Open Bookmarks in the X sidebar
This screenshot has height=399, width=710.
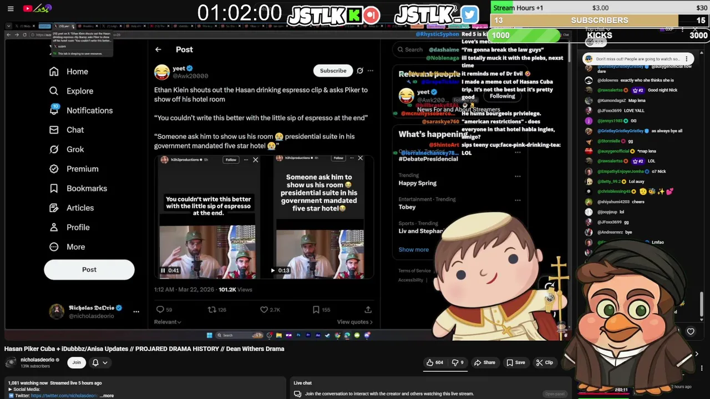pyautogui.click(x=78, y=188)
